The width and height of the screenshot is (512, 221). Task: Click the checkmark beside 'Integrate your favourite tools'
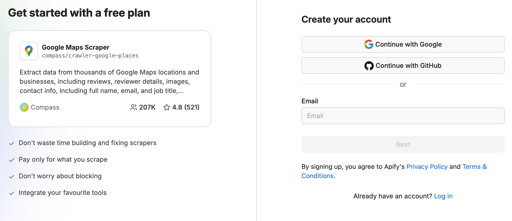pyautogui.click(x=11, y=193)
